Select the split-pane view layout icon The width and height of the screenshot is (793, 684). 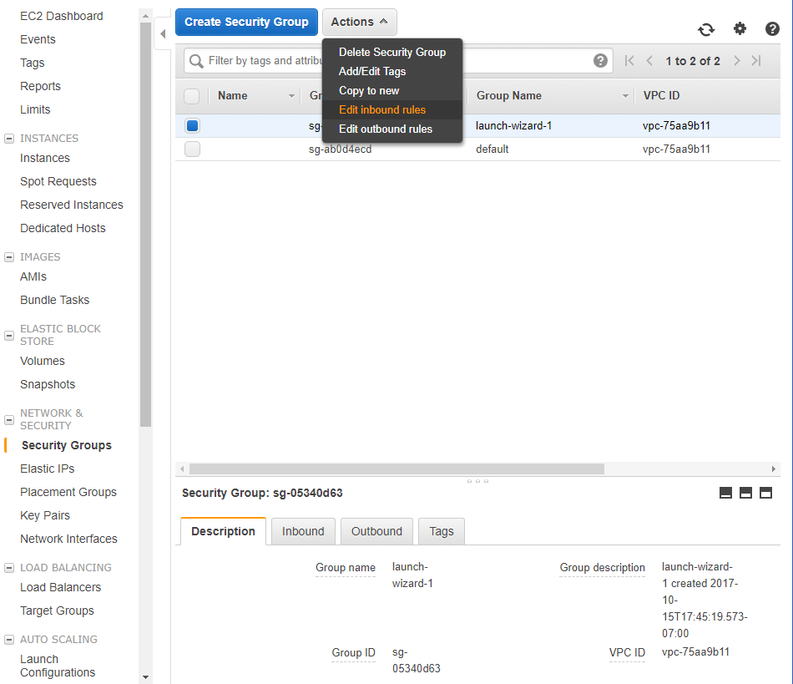745,493
